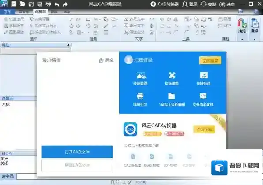Select the Move tool in 工具 group

pyautogui.click(x=162, y=19)
